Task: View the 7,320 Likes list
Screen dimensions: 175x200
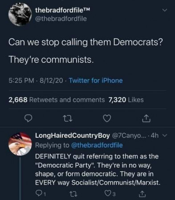Action: click(x=126, y=100)
